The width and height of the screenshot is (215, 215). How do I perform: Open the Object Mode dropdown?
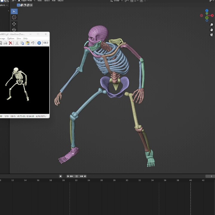[x=27, y=1]
